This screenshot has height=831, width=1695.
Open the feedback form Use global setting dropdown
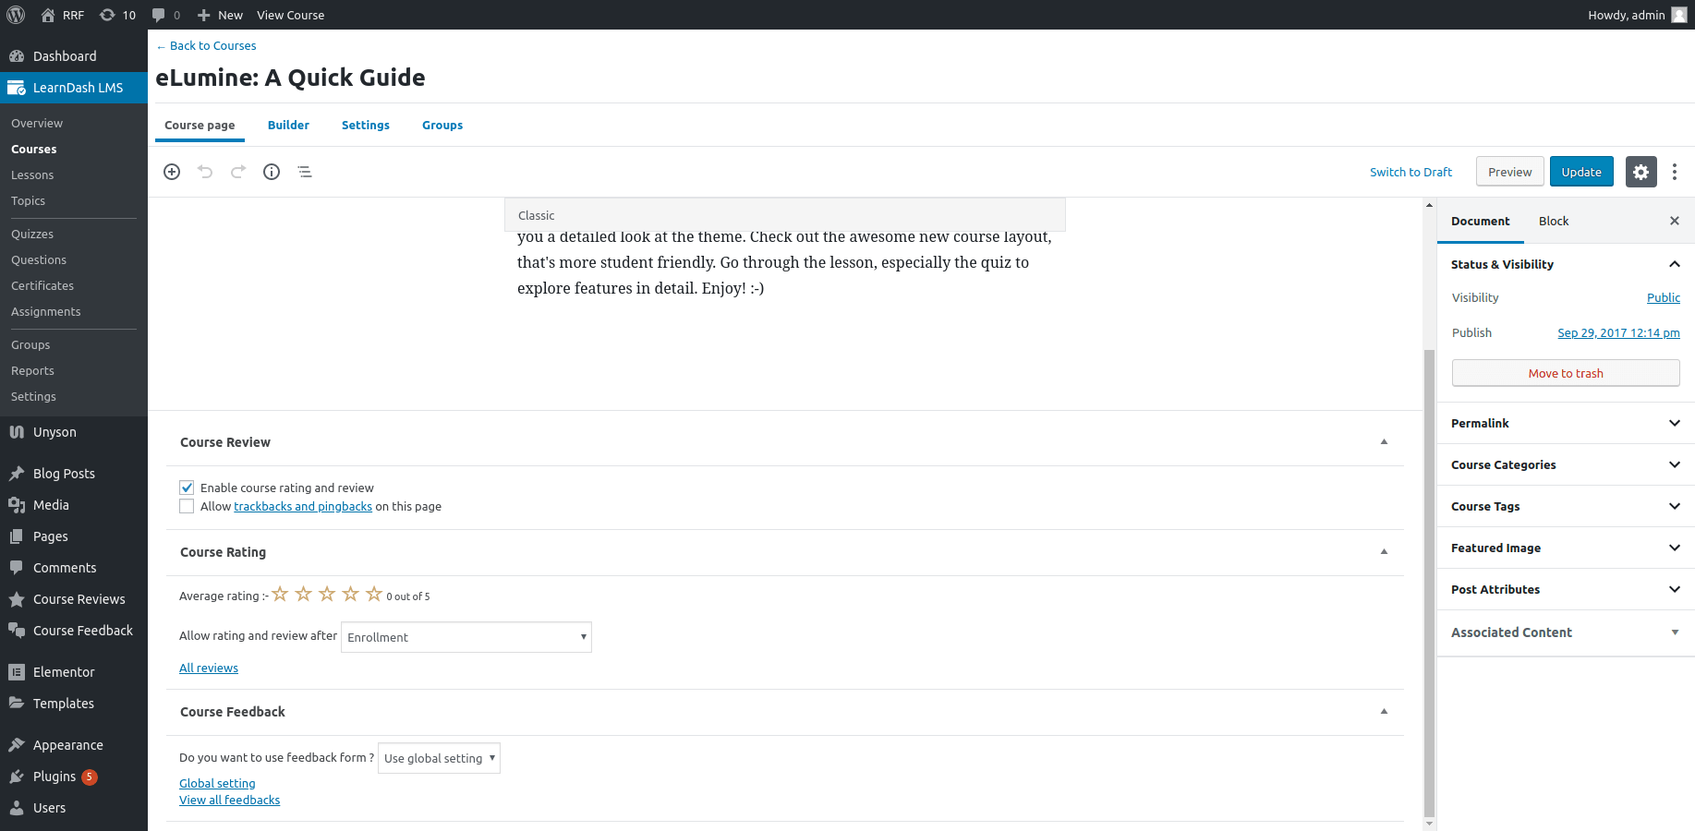(x=439, y=758)
